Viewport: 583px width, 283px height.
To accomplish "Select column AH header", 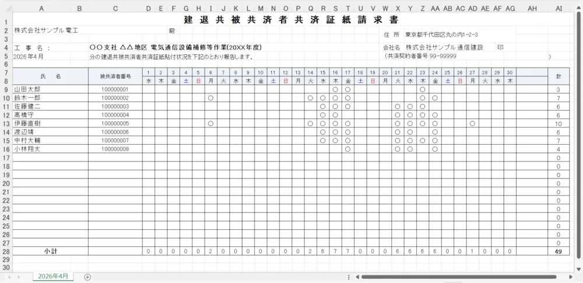I will pyautogui.click(x=532, y=8).
